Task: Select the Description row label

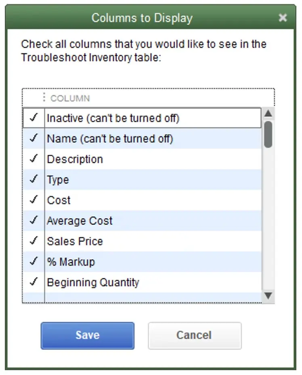Action: (75, 159)
